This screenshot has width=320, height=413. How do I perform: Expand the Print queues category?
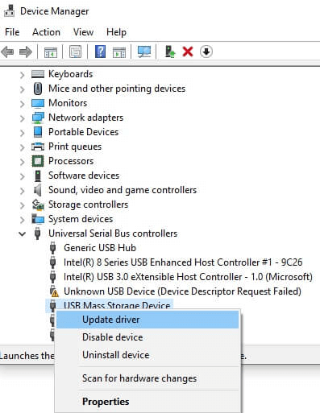(23, 147)
